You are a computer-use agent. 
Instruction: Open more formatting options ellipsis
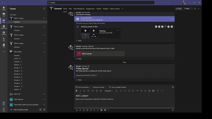click(162, 91)
